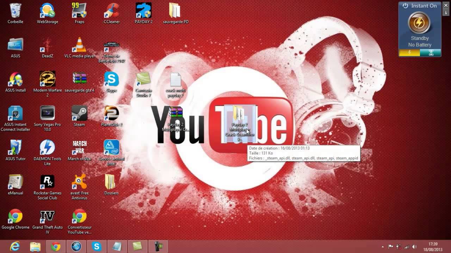The width and height of the screenshot is (451, 253).
Task: Click the ASUS desktop icon
Action: (x=16, y=47)
